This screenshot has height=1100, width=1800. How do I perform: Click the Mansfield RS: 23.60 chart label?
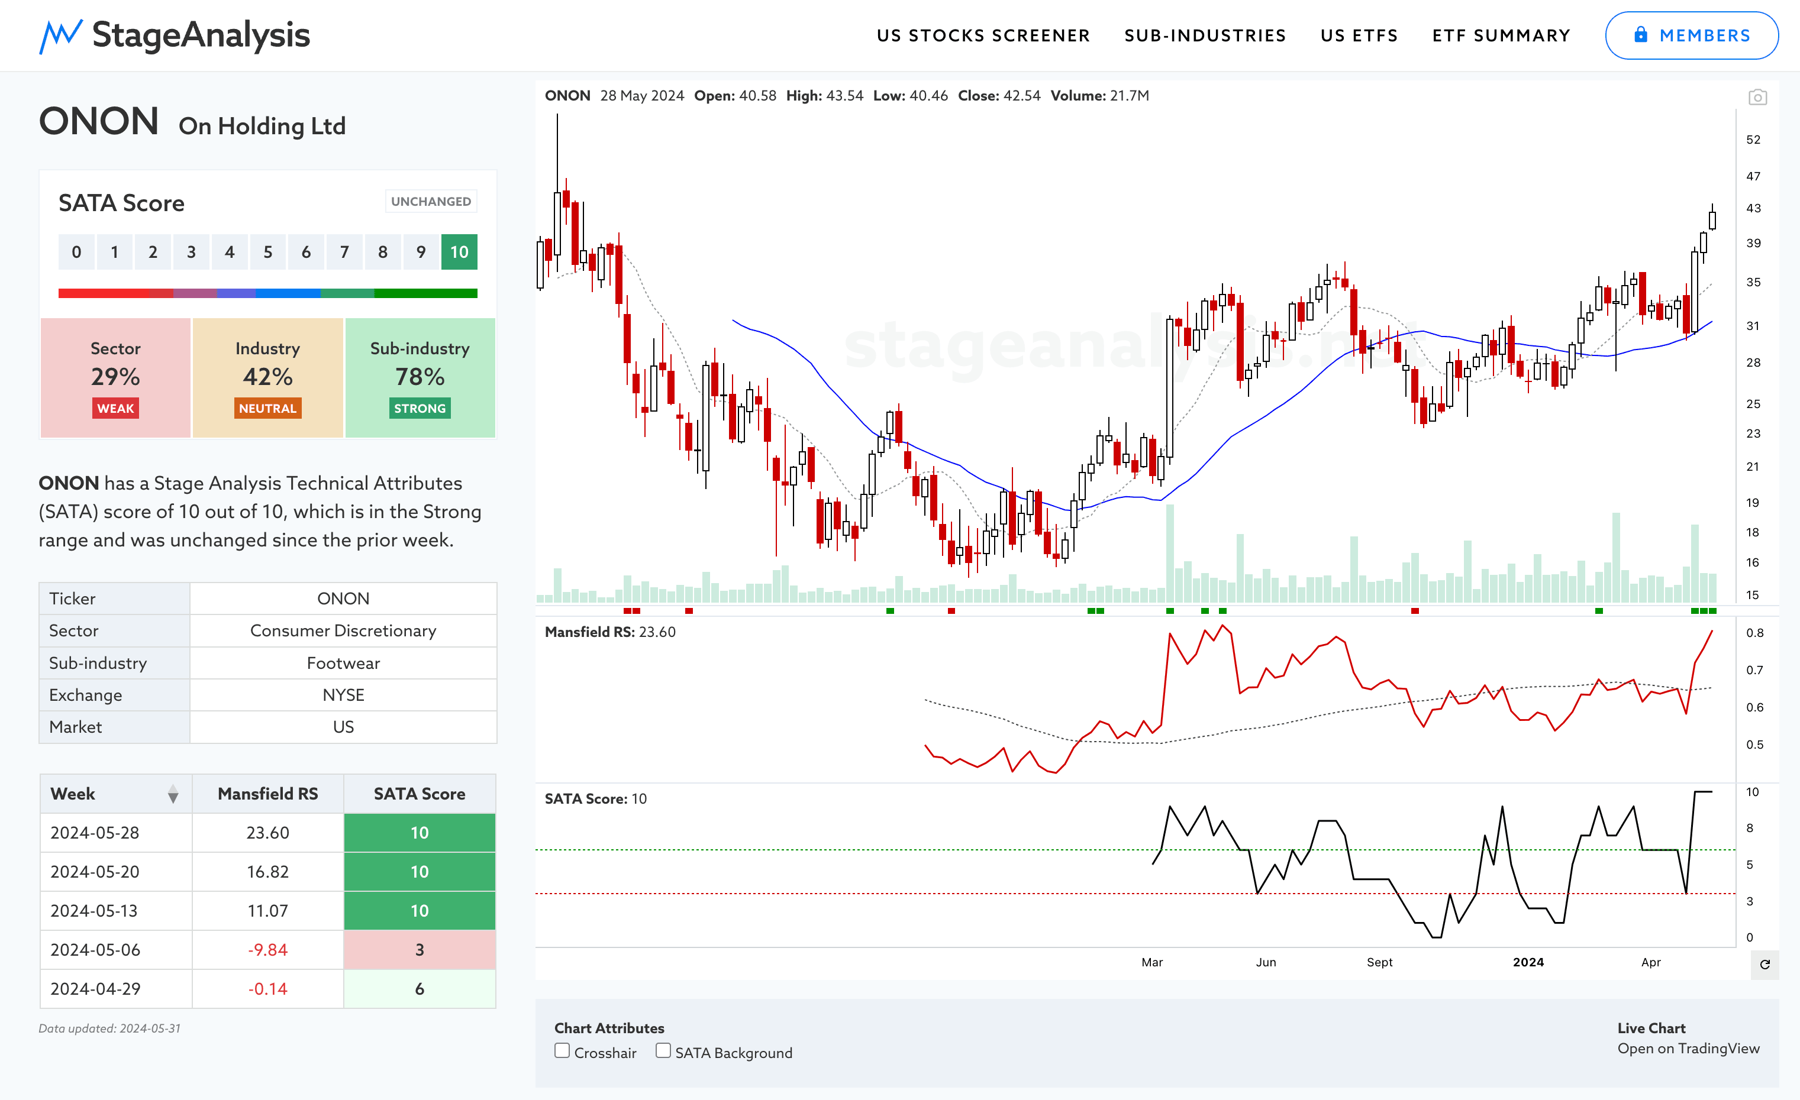(x=610, y=632)
